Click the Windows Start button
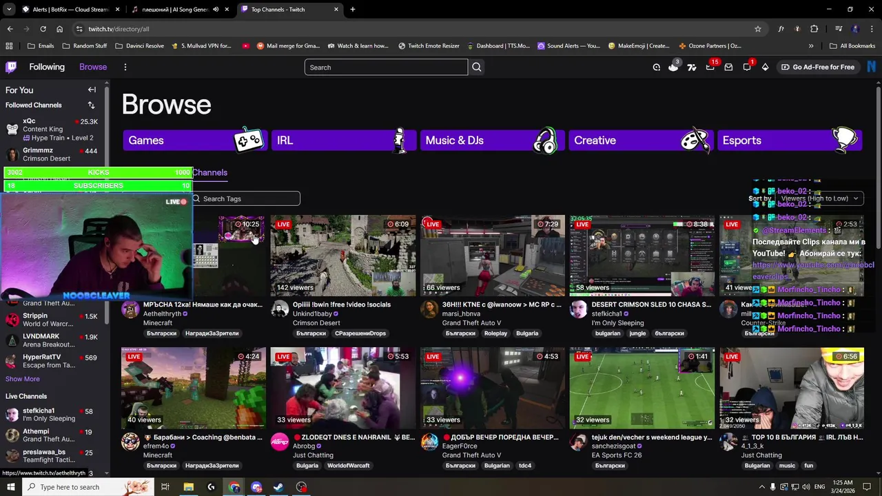Image resolution: width=882 pixels, height=496 pixels. click(10, 487)
